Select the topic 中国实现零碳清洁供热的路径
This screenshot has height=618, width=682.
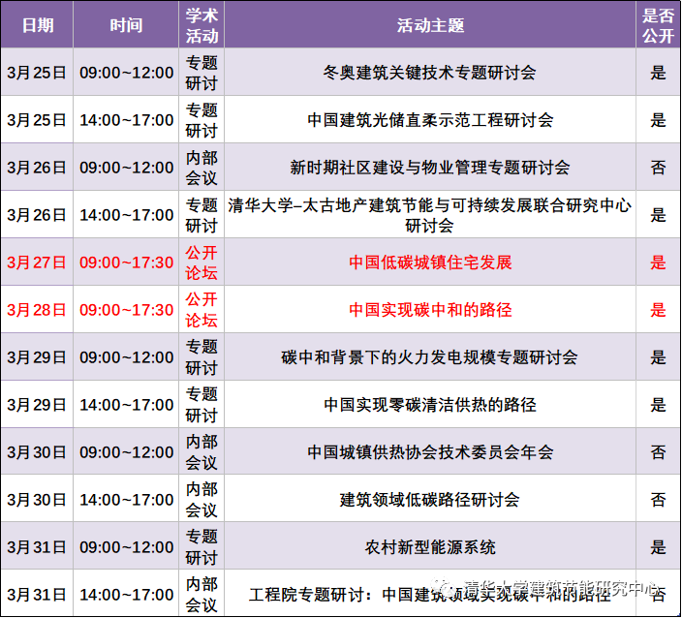click(x=430, y=405)
